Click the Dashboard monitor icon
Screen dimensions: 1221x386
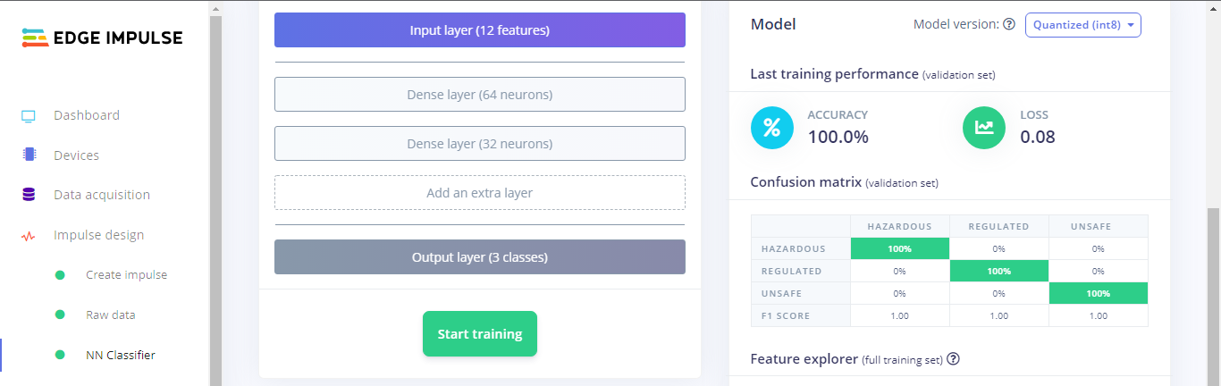pos(29,116)
